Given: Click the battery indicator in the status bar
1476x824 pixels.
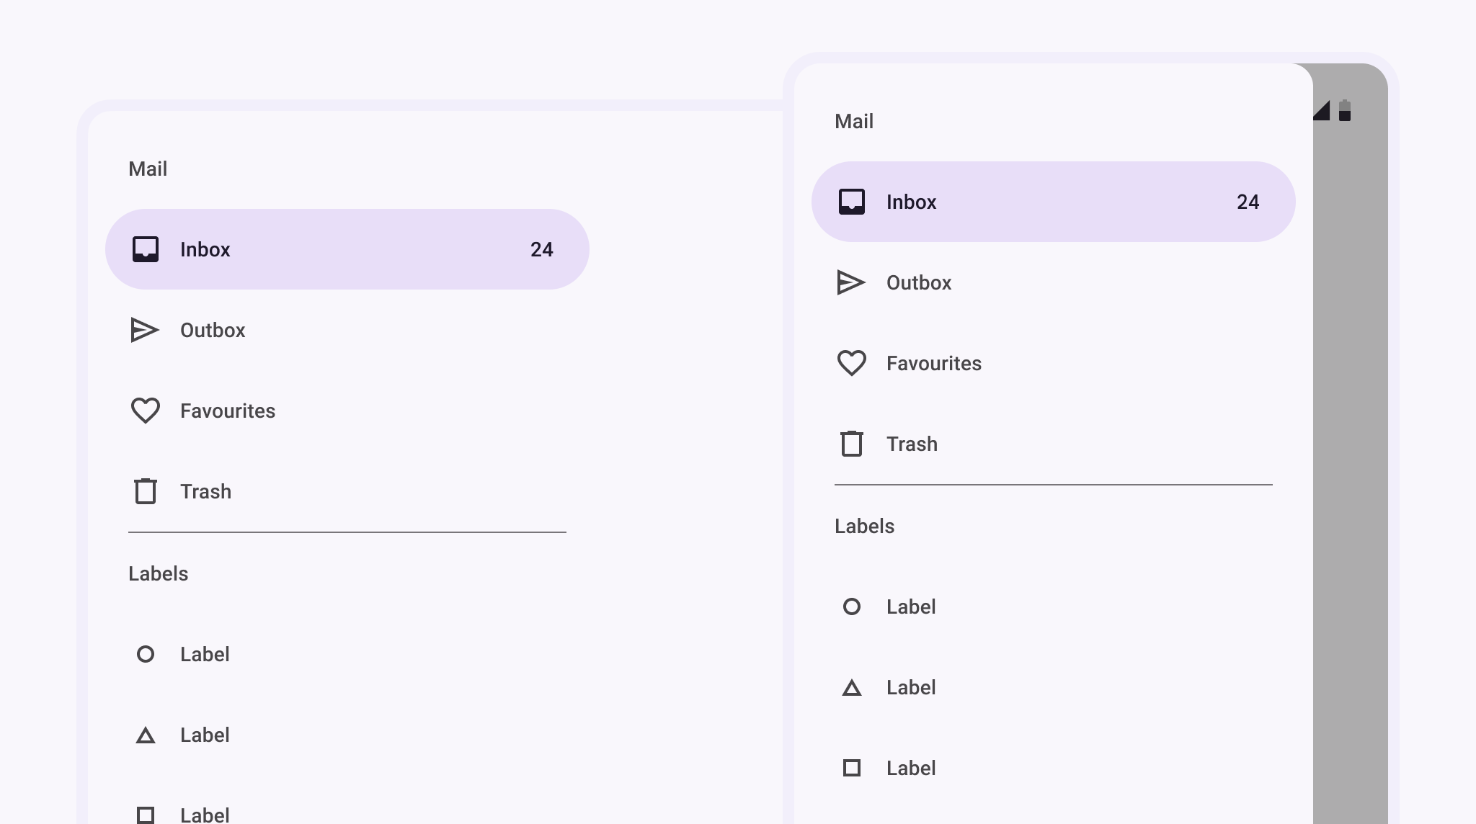Looking at the screenshot, I should pos(1345,112).
